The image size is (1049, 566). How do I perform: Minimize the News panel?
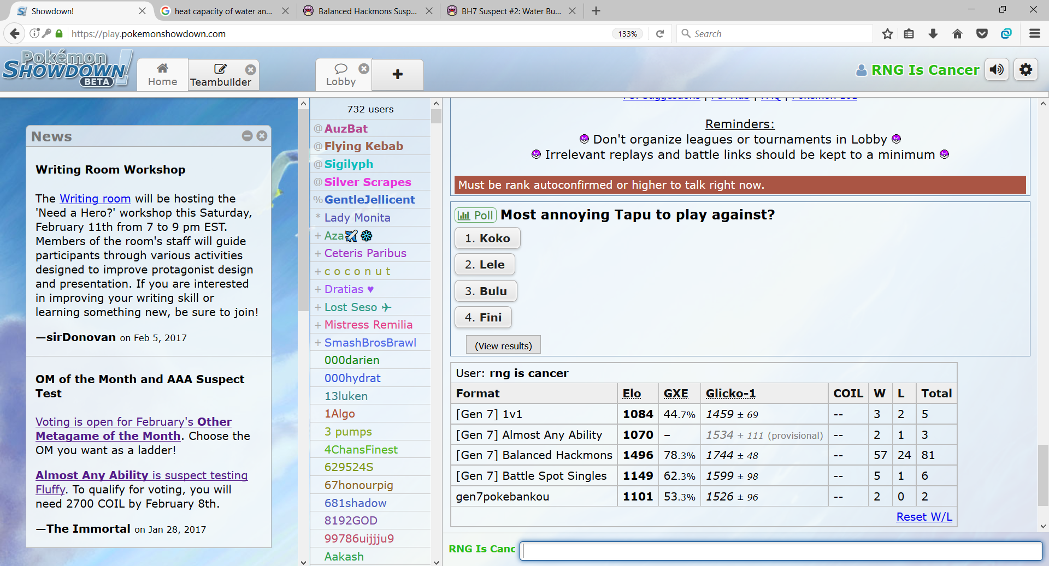(247, 136)
